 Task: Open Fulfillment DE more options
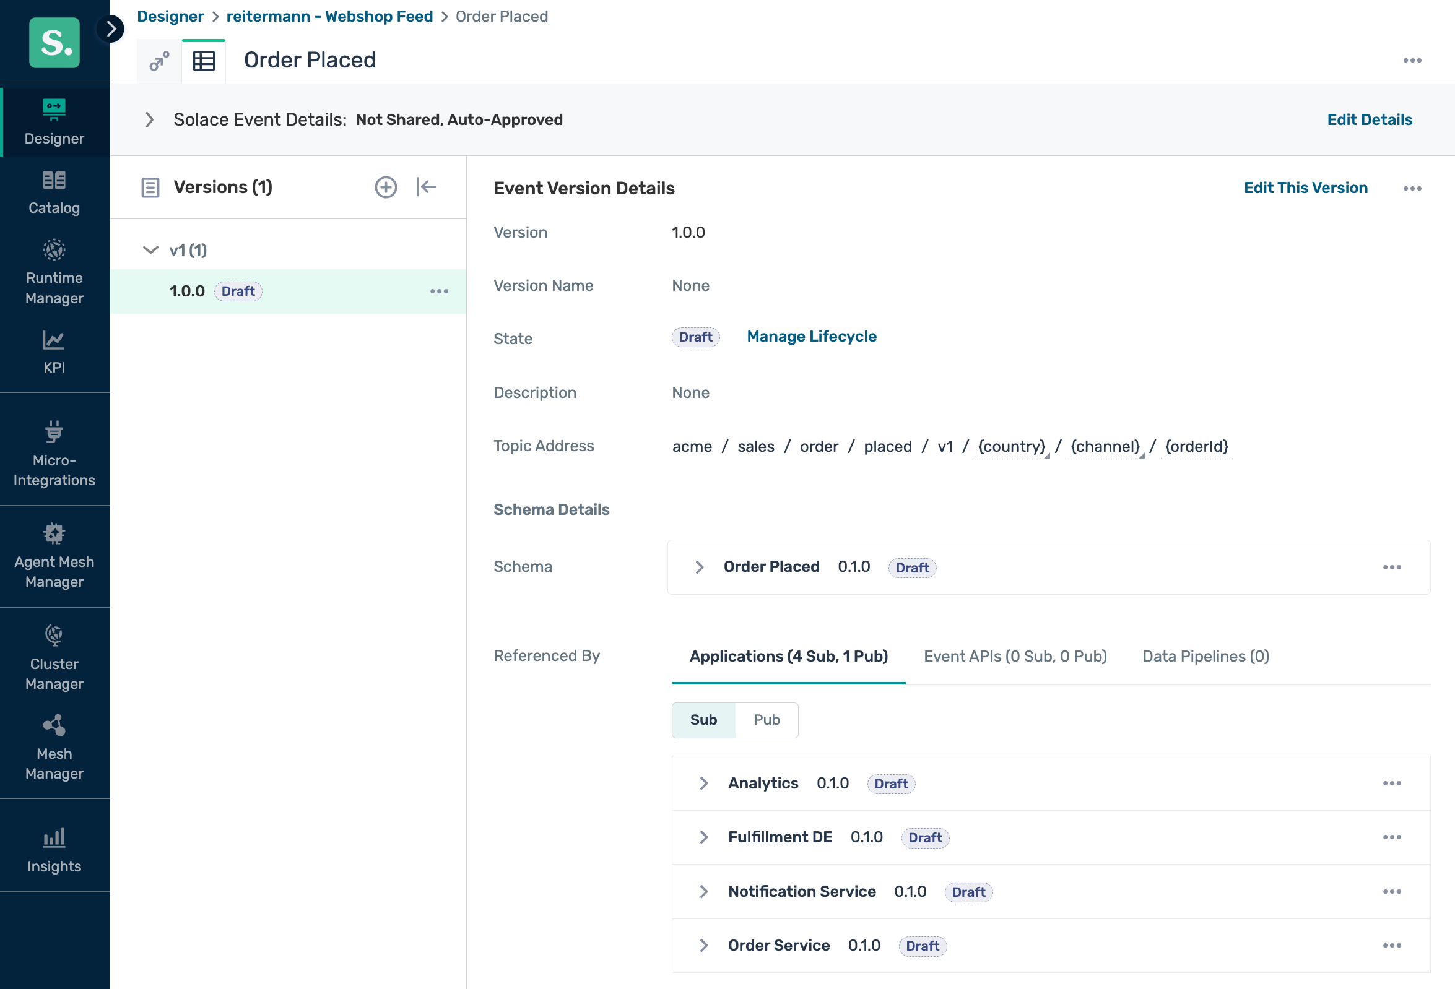(1391, 837)
